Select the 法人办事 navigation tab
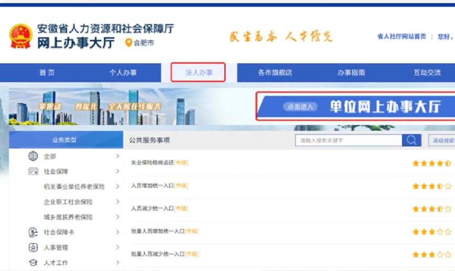Screen dimensions: 455x271 coord(198,72)
